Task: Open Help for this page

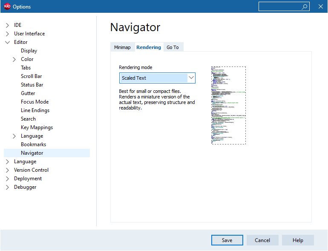Action: tap(298, 240)
